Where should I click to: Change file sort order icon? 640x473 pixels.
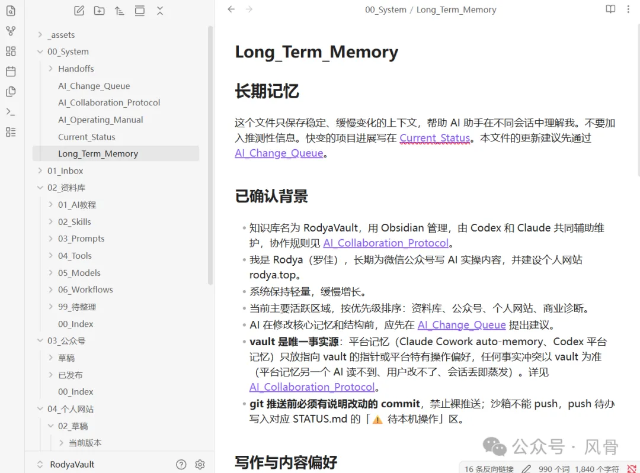119,11
